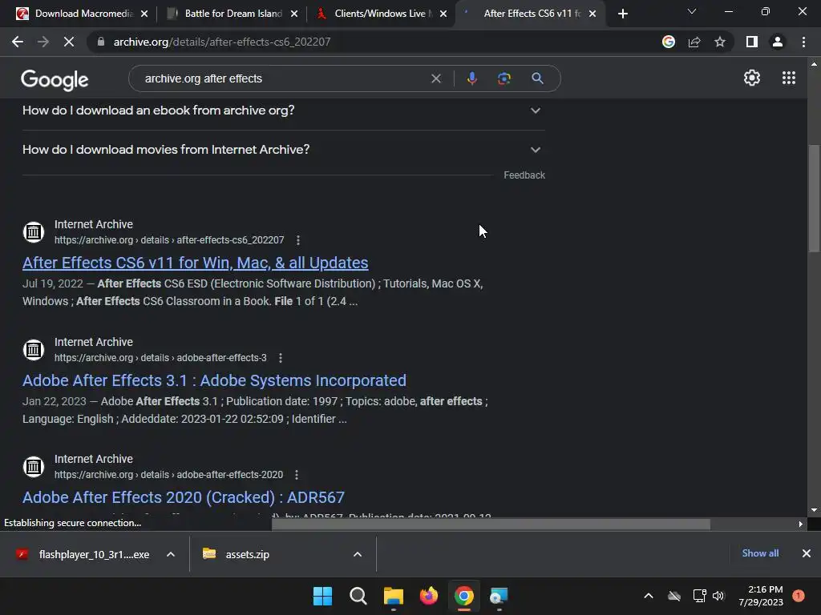The height and width of the screenshot is (615, 821).
Task: Open Adobe After Effects 2020 (Cracked) link
Action: tap(184, 497)
